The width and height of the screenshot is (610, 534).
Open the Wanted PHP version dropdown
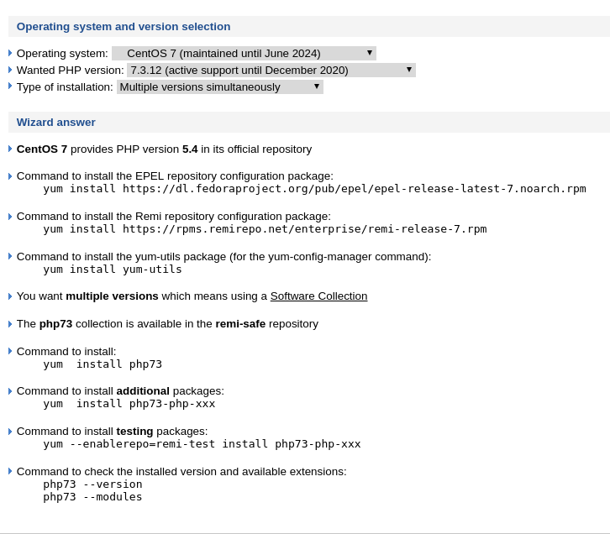[x=271, y=70]
